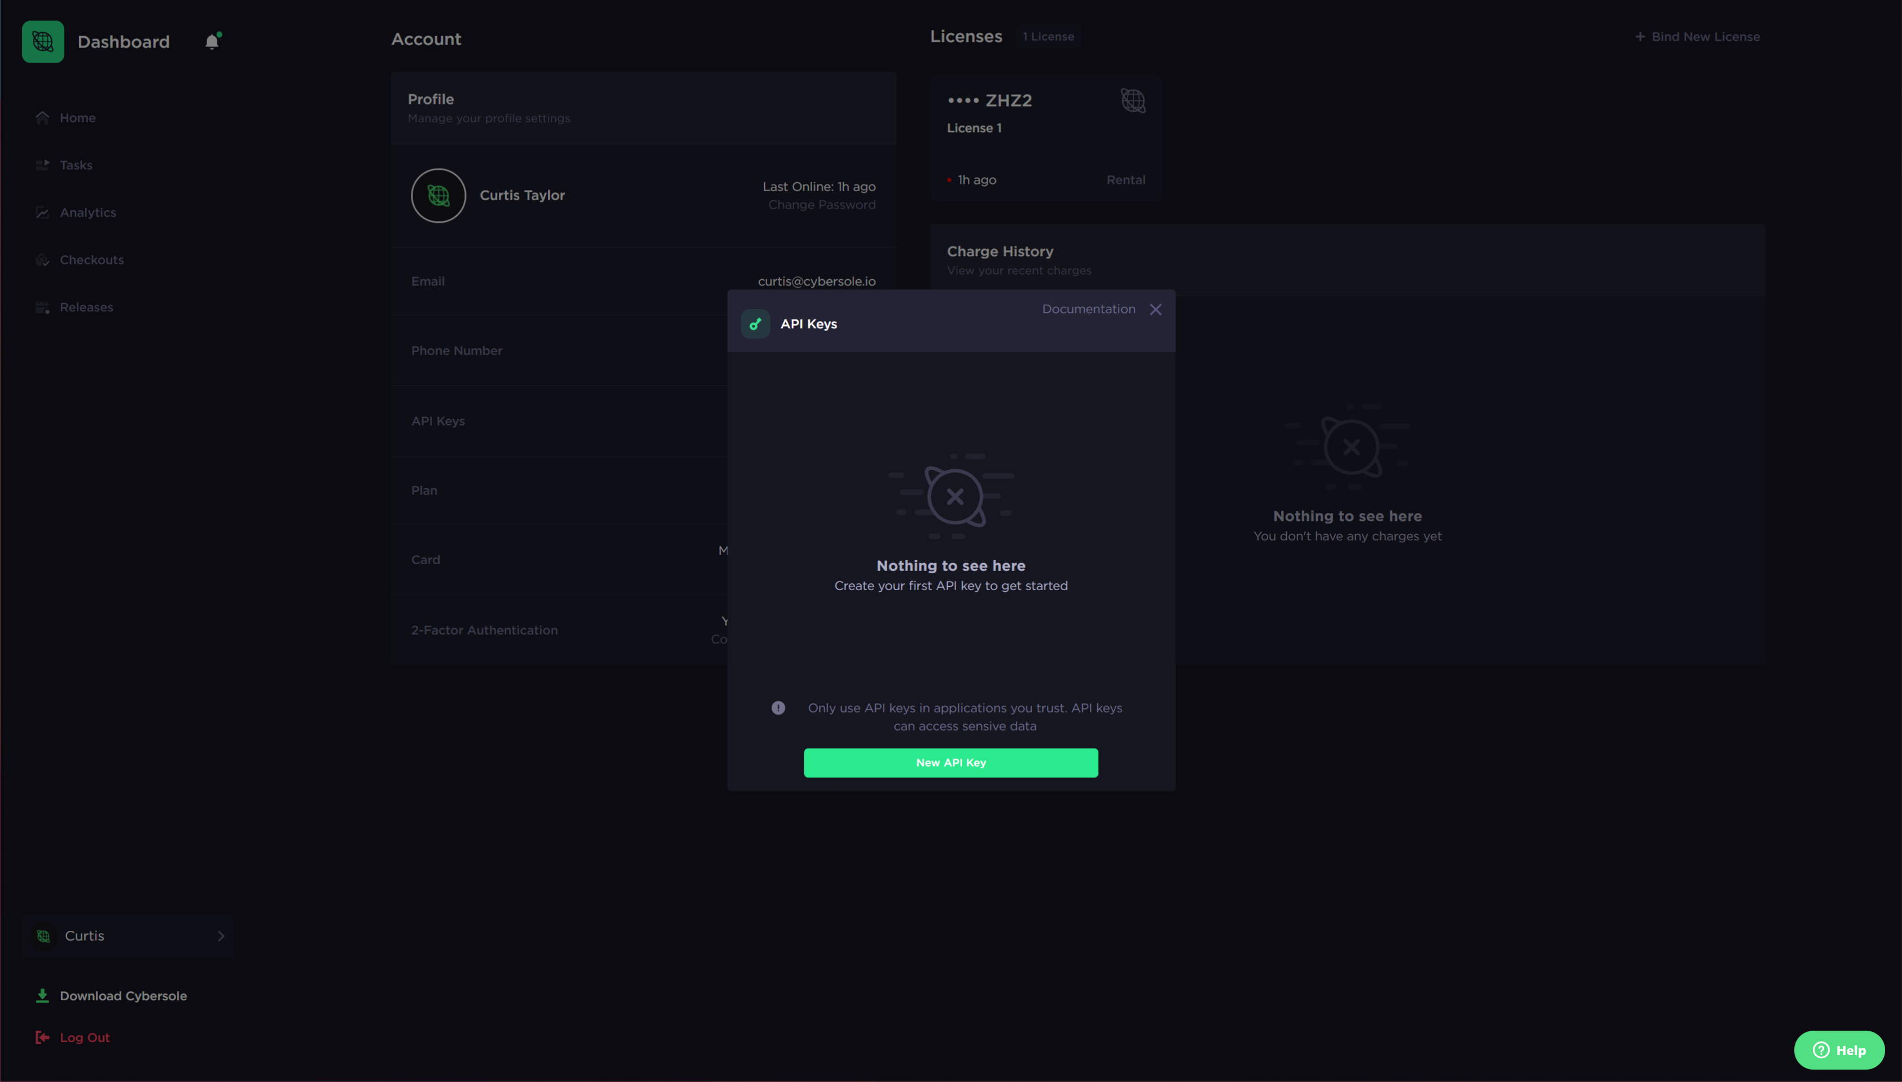Click Download Cybersole link
1902x1082 pixels.
[x=124, y=996]
